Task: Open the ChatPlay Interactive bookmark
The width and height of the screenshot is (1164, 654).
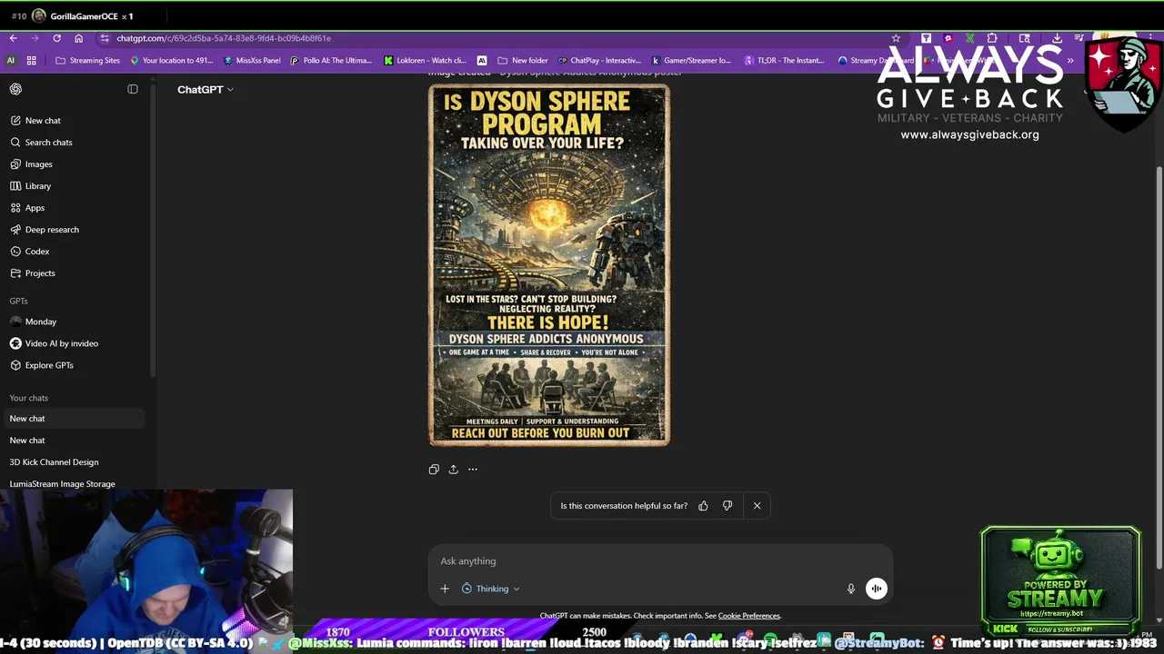Action: [x=599, y=61]
